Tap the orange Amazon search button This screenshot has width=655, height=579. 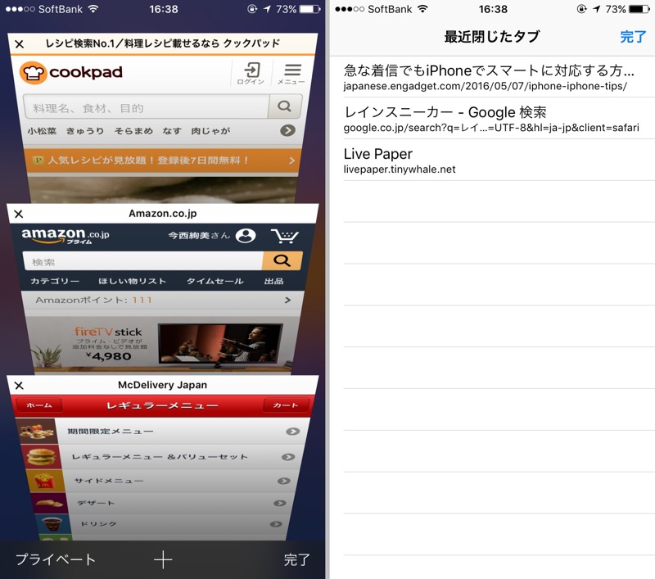(282, 260)
